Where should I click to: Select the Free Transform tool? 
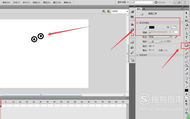click(x=186, y=21)
